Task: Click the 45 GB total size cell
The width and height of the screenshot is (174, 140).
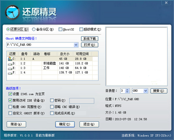Action: pyautogui.click(x=63, y=59)
